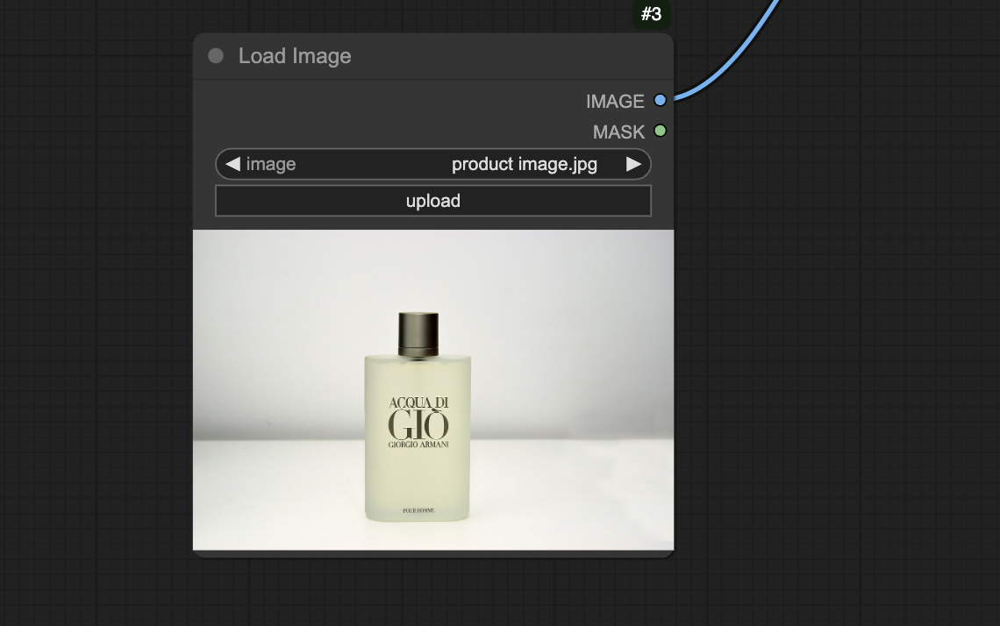Click the circle beside the Load Image title
Image resolution: width=1000 pixels, height=626 pixels.
click(216, 56)
